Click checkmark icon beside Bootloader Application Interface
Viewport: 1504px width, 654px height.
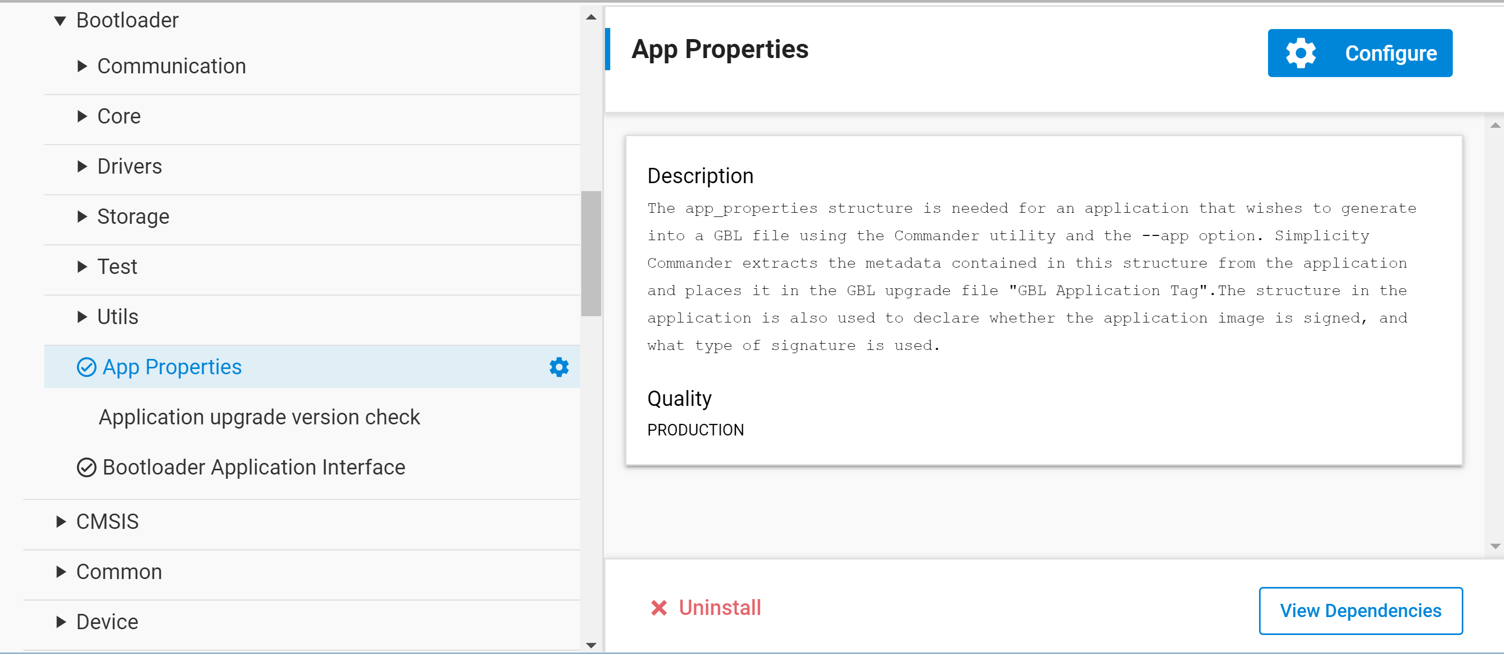click(x=86, y=467)
